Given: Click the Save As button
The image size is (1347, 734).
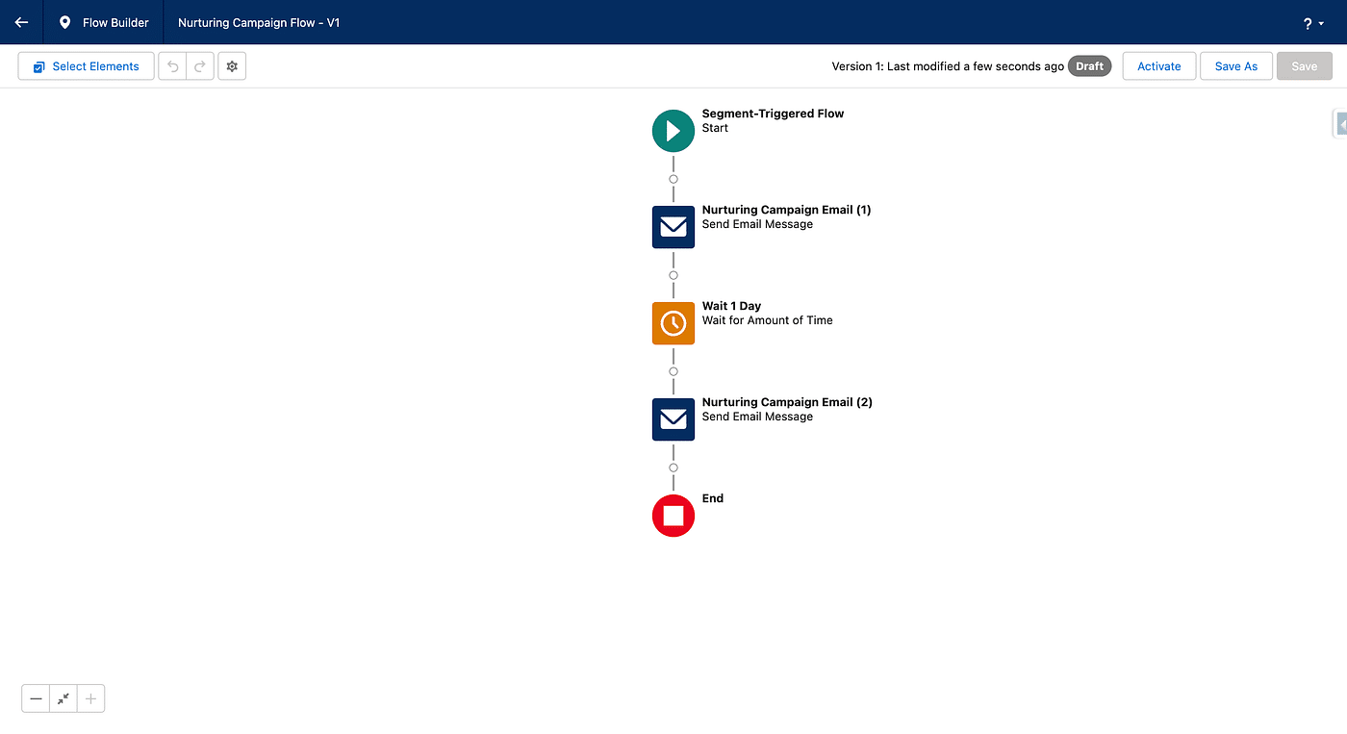Looking at the screenshot, I should (x=1235, y=66).
